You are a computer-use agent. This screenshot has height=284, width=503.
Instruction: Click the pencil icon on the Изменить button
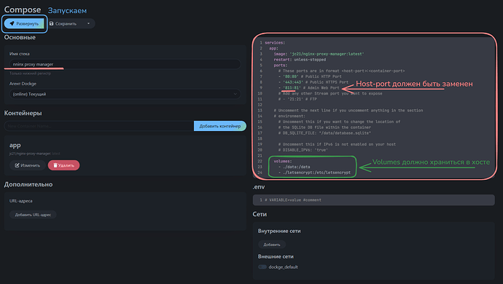point(17,165)
